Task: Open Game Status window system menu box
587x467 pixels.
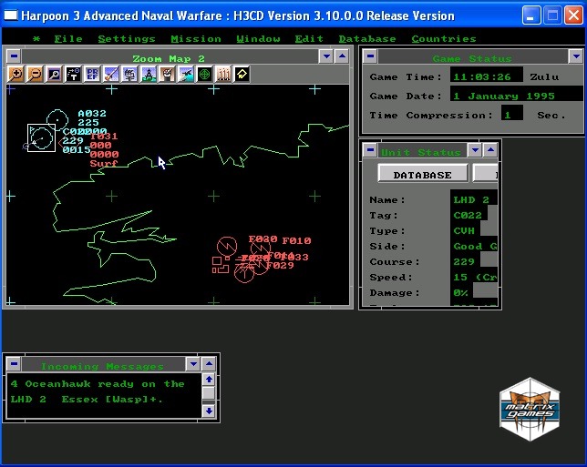Action: tap(370, 56)
